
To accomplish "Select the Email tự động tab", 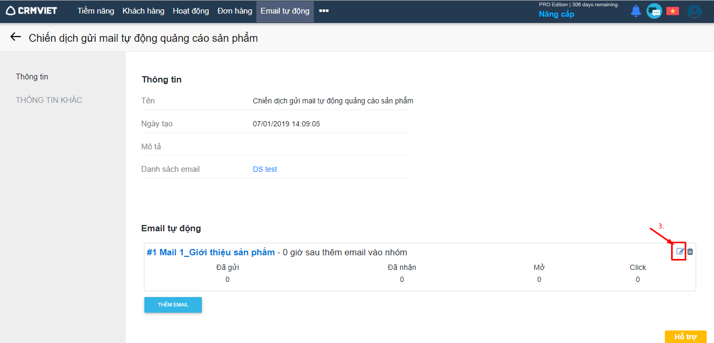I will (285, 11).
